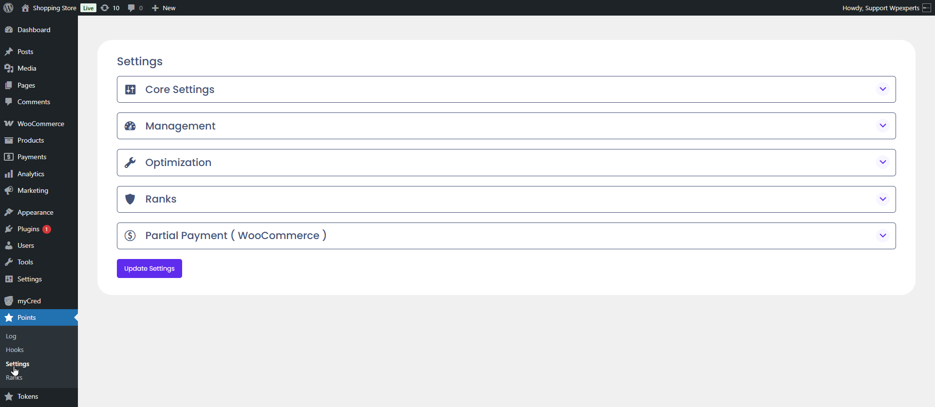Click the Management gauge icon
The height and width of the screenshot is (407, 935).
click(131, 126)
